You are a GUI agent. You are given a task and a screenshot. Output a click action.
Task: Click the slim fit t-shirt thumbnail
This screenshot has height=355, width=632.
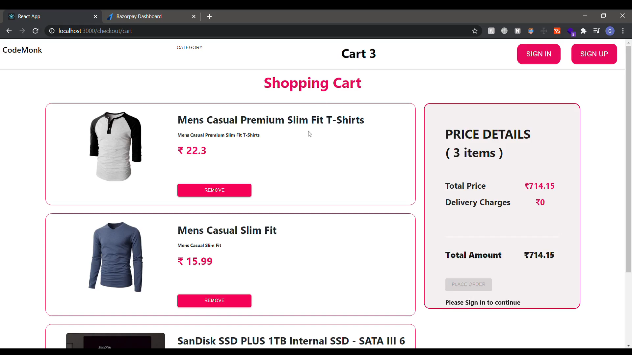pyautogui.click(x=115, y=146)
